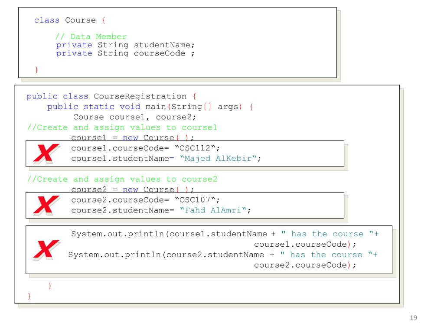Select the 'Course course1, course2;' declaration
This screenshot has height=333, width=444.
134,117
